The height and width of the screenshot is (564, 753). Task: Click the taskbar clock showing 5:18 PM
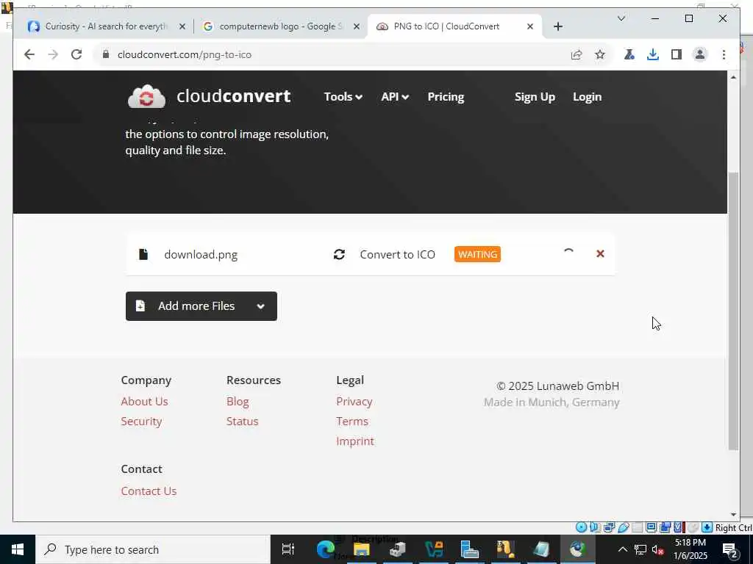(690, 549)
